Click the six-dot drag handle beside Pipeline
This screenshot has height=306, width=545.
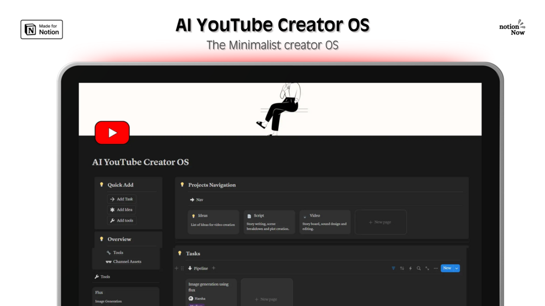click(182, 268)
